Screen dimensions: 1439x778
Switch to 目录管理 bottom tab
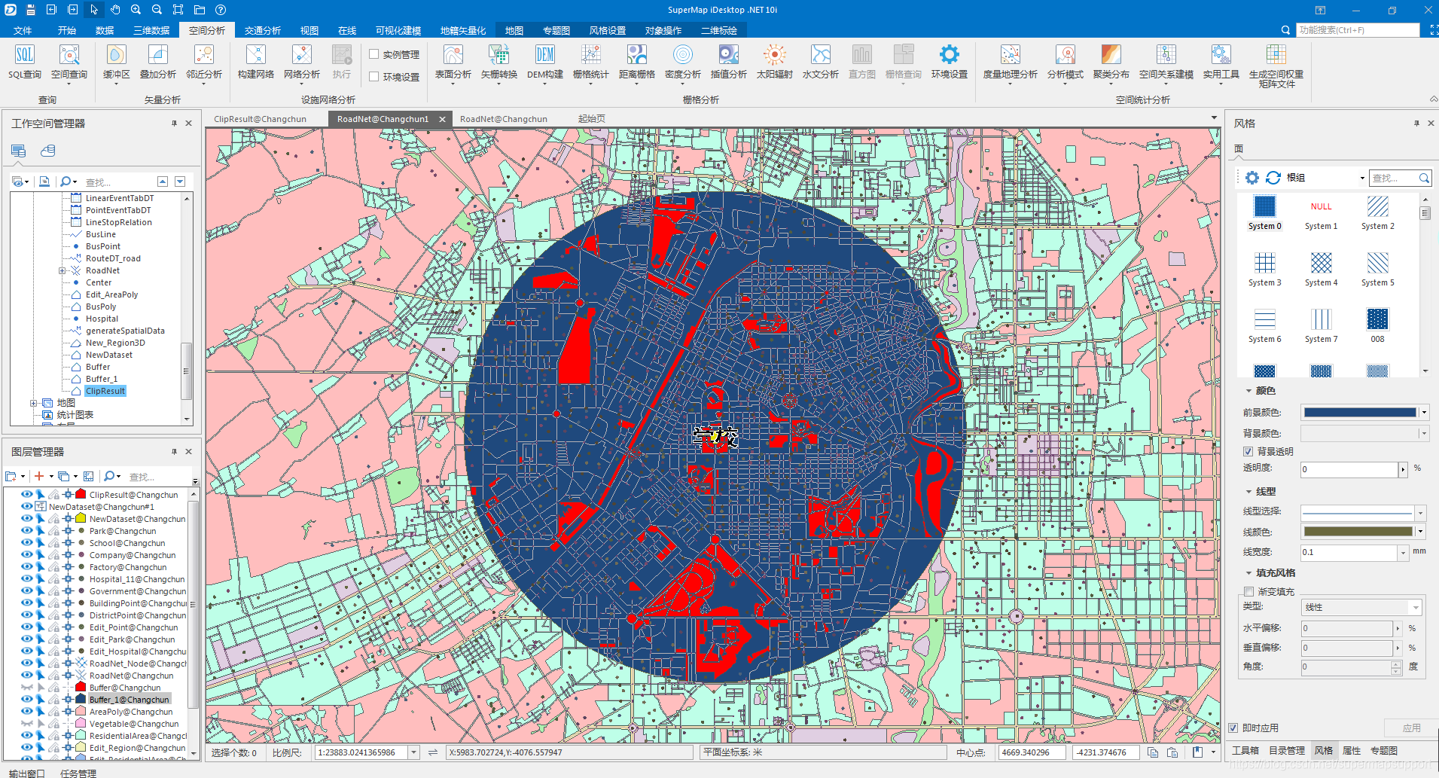coord(1287,751)
